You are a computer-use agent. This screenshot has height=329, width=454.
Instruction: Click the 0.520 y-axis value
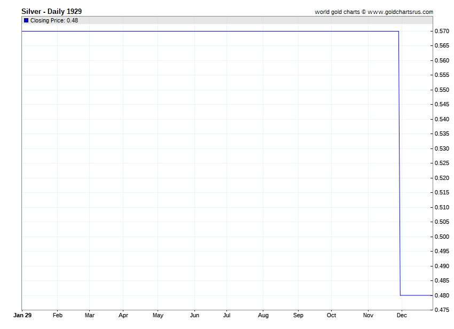442,178
